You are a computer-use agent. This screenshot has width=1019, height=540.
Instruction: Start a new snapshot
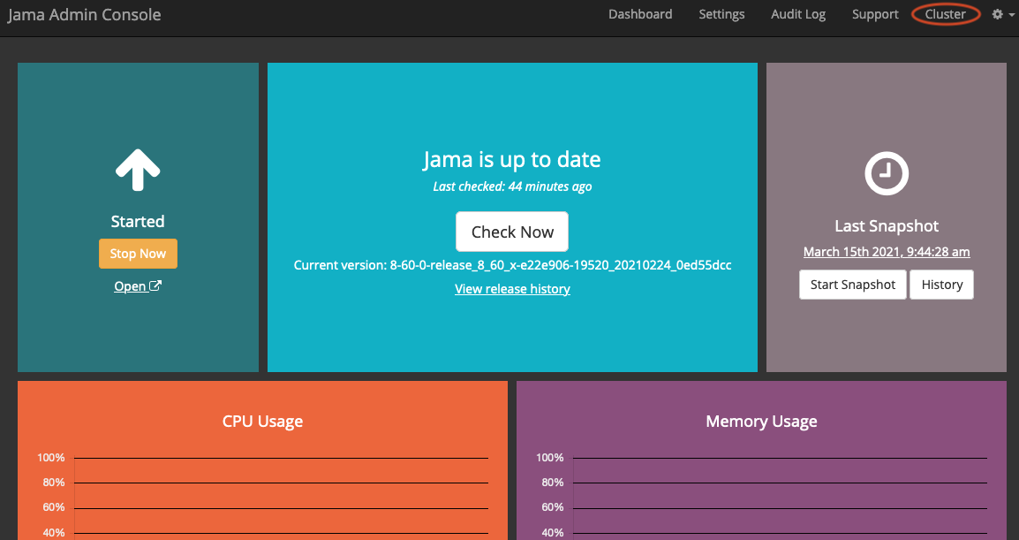click(x=853, y=285)
